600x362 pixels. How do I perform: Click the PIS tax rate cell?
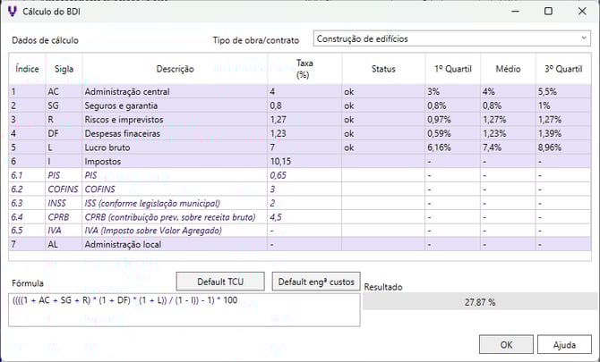point(302,174)
